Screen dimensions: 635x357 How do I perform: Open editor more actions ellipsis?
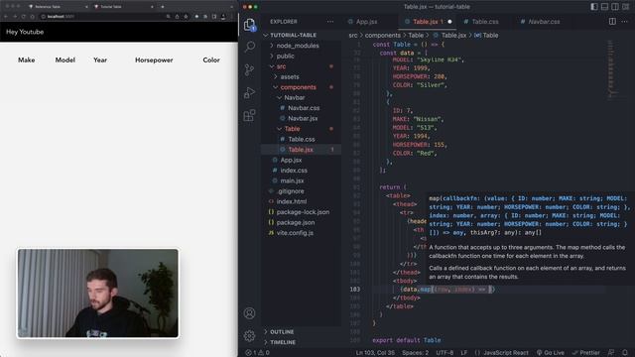pos(624,22)
